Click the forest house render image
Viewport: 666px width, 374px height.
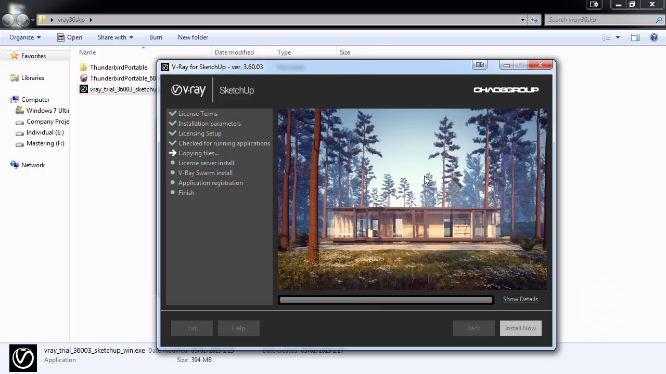coord(412,199)
